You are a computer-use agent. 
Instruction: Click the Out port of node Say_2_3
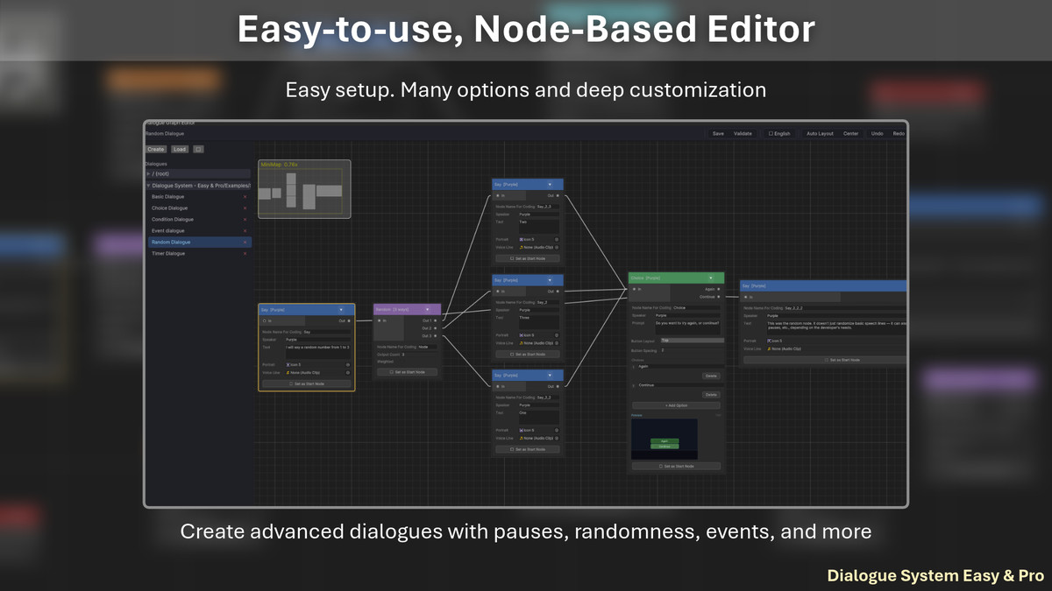pyautogui.click(x=558, y=196)
